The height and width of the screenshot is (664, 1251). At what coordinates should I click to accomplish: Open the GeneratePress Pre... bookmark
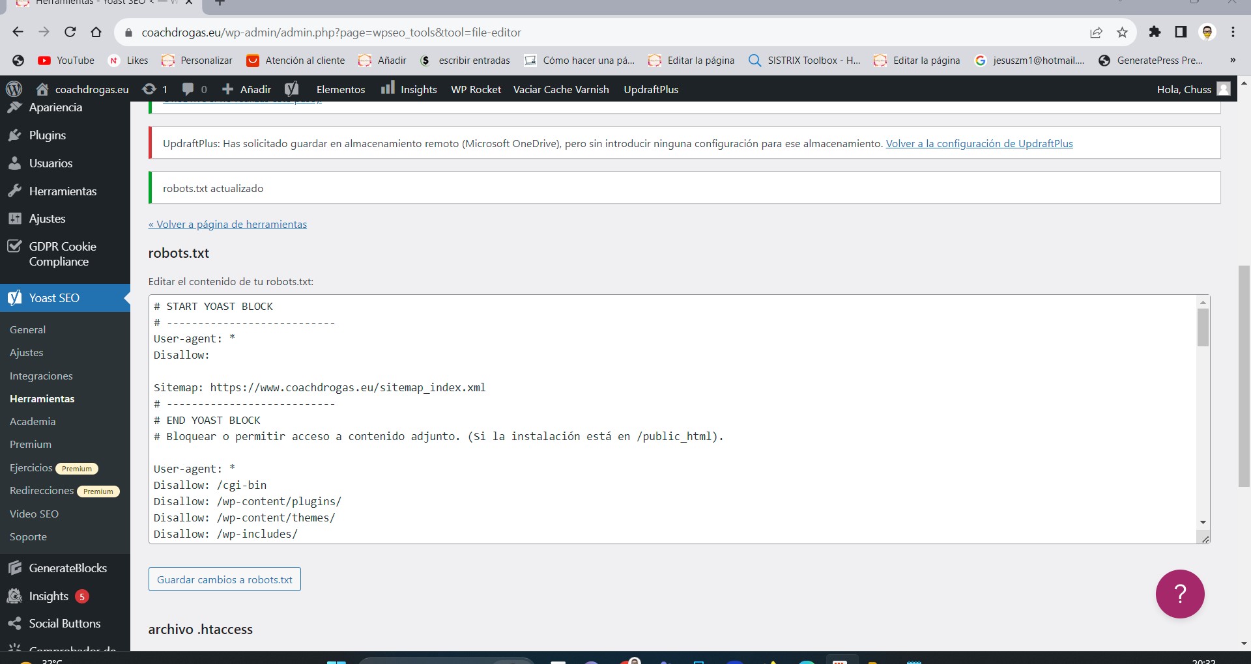coord(1151,60)
